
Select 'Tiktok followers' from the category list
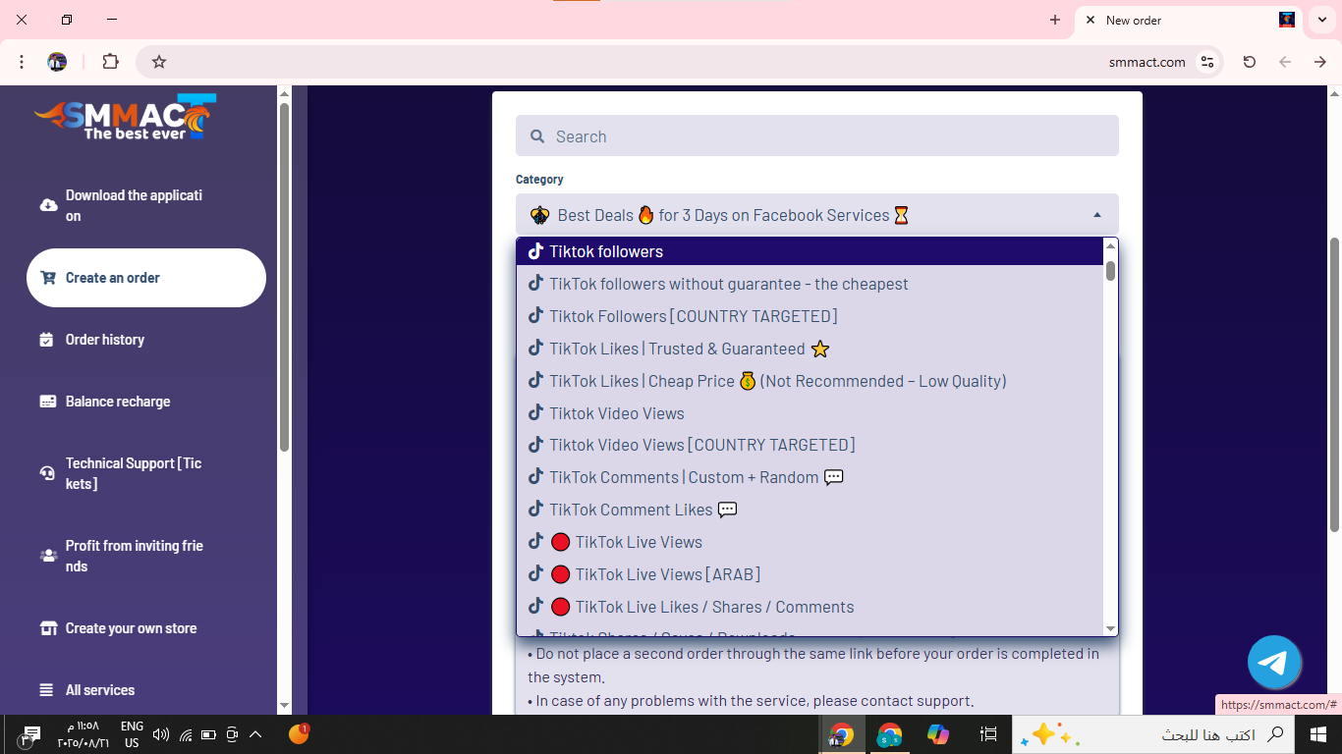click(x=605, y=252)
